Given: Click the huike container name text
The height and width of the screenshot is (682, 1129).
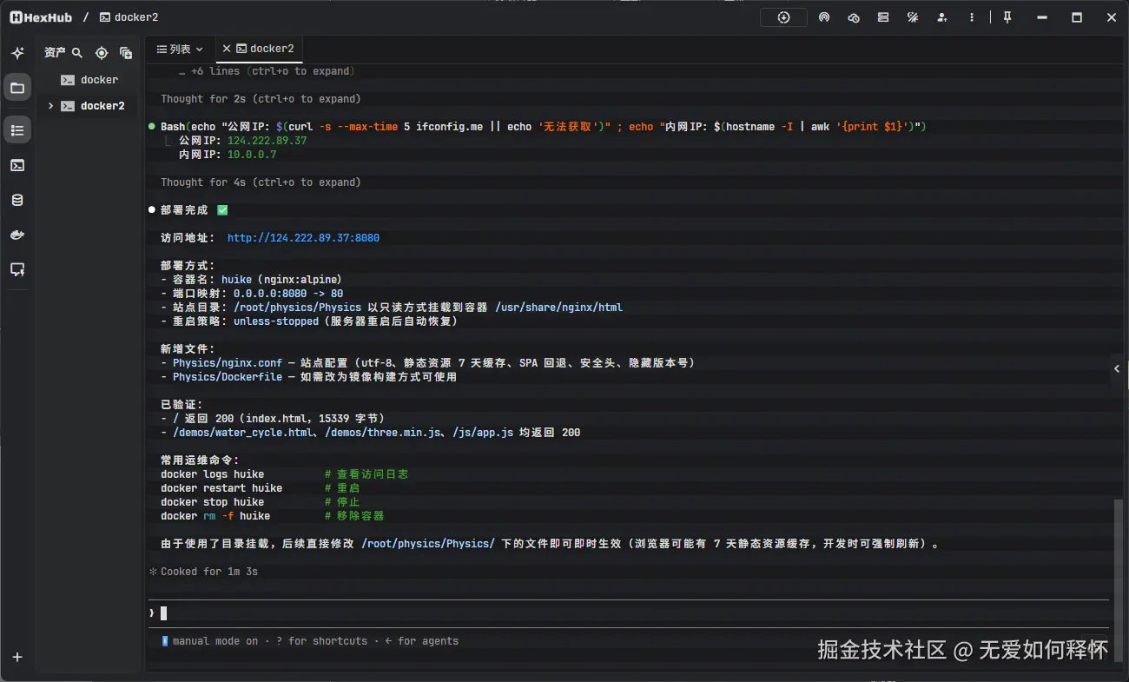Looking at the screenshot, I should (236, 280).
